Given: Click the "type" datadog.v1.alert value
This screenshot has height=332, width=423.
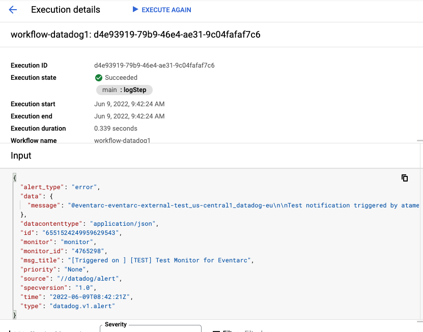Looking at the screenshot, I should click(x=82, y=306).
